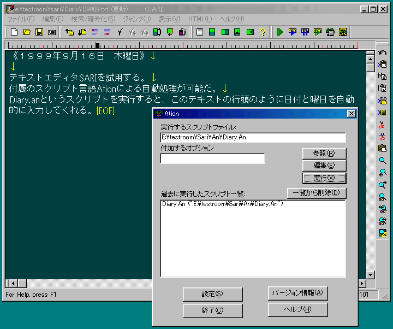Click the black position marker on the ruler
Image resolution: width=393 pixels, height=329 pixels.
pyautogui.click(x=98, y=45)
